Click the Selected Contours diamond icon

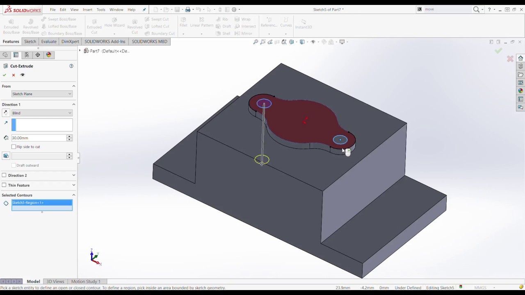[x=6, y=203]
